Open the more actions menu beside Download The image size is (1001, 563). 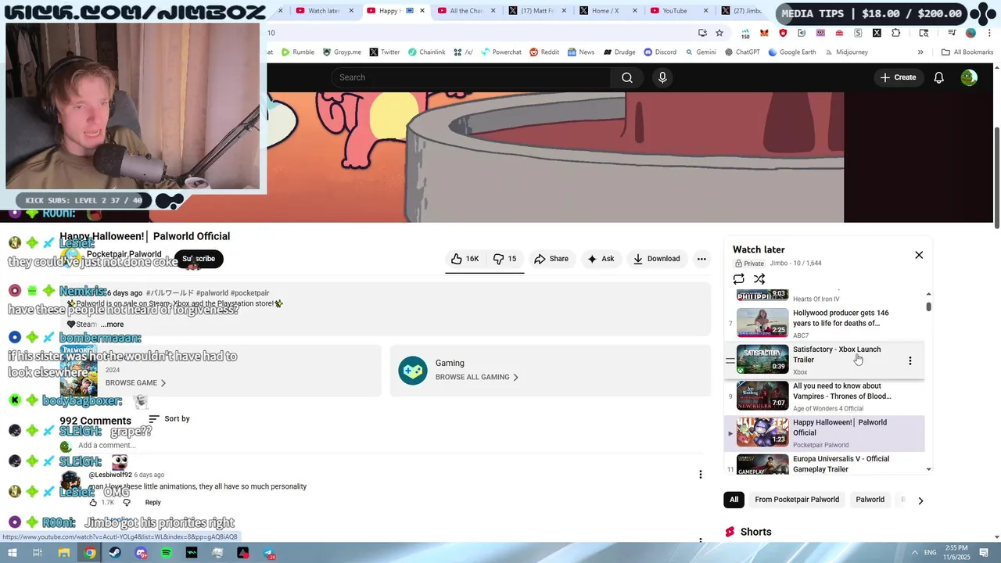(701, 259)
